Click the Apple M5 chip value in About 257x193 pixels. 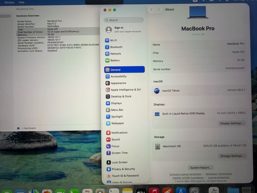click(238, 52)
